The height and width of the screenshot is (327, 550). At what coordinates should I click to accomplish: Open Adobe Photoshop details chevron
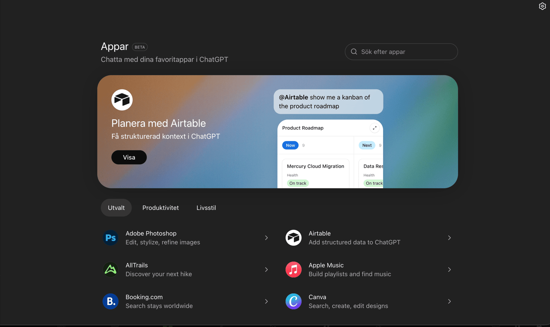pyautogui.click(x=266, y=238)
